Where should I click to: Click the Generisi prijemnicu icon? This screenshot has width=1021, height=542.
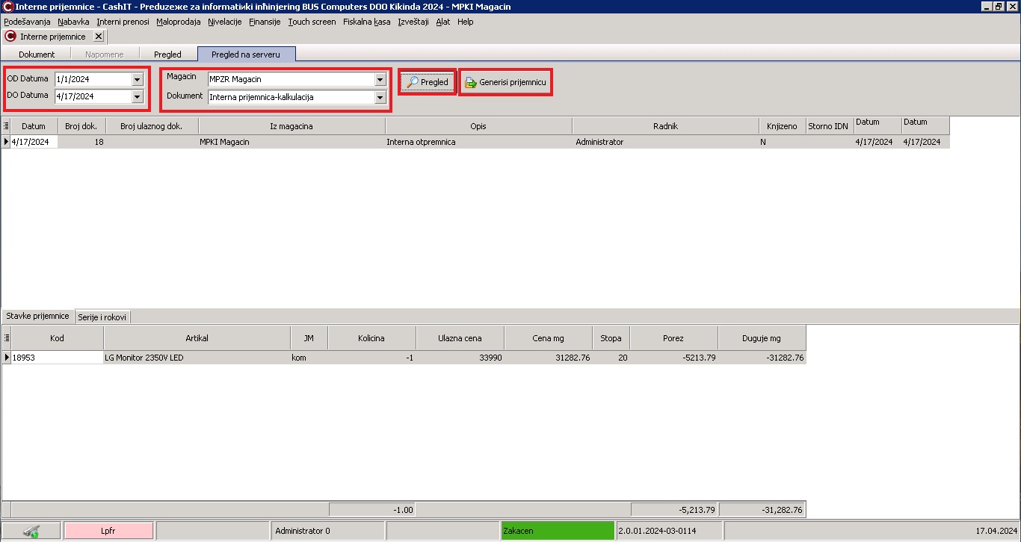tap(471, 82)
